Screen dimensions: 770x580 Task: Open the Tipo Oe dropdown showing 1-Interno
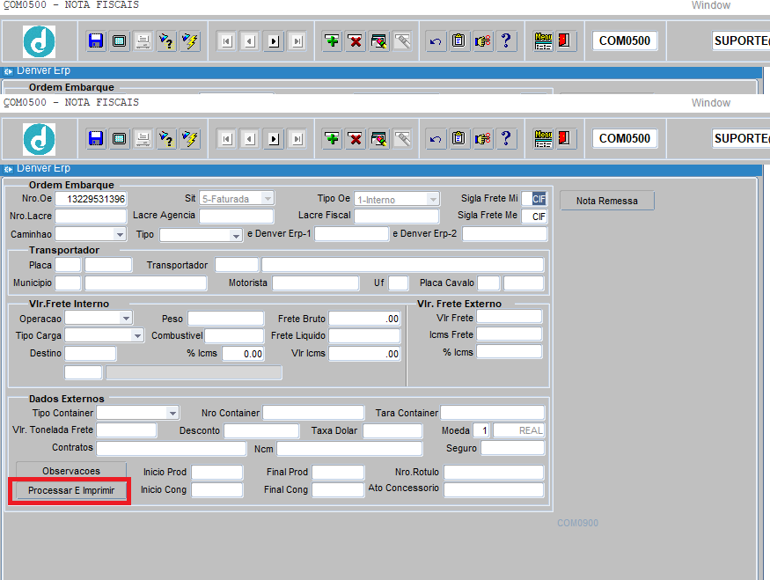click(x=433, y=200)
